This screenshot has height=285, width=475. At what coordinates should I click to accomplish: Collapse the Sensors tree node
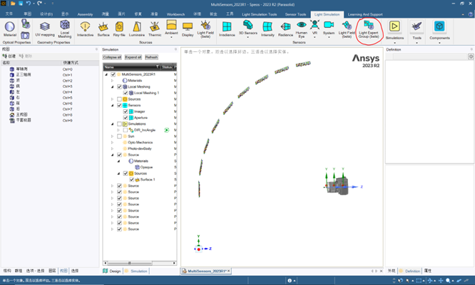113,105
